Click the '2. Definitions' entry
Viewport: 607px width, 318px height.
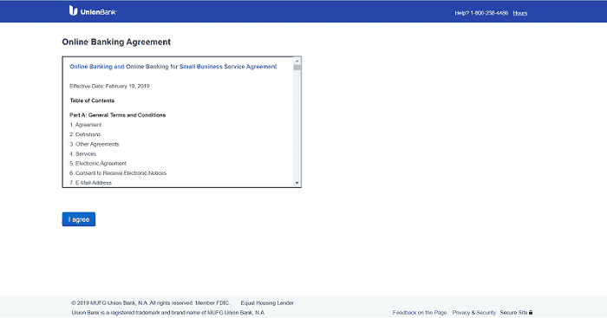pyautogui.click(x=85, y=134)
